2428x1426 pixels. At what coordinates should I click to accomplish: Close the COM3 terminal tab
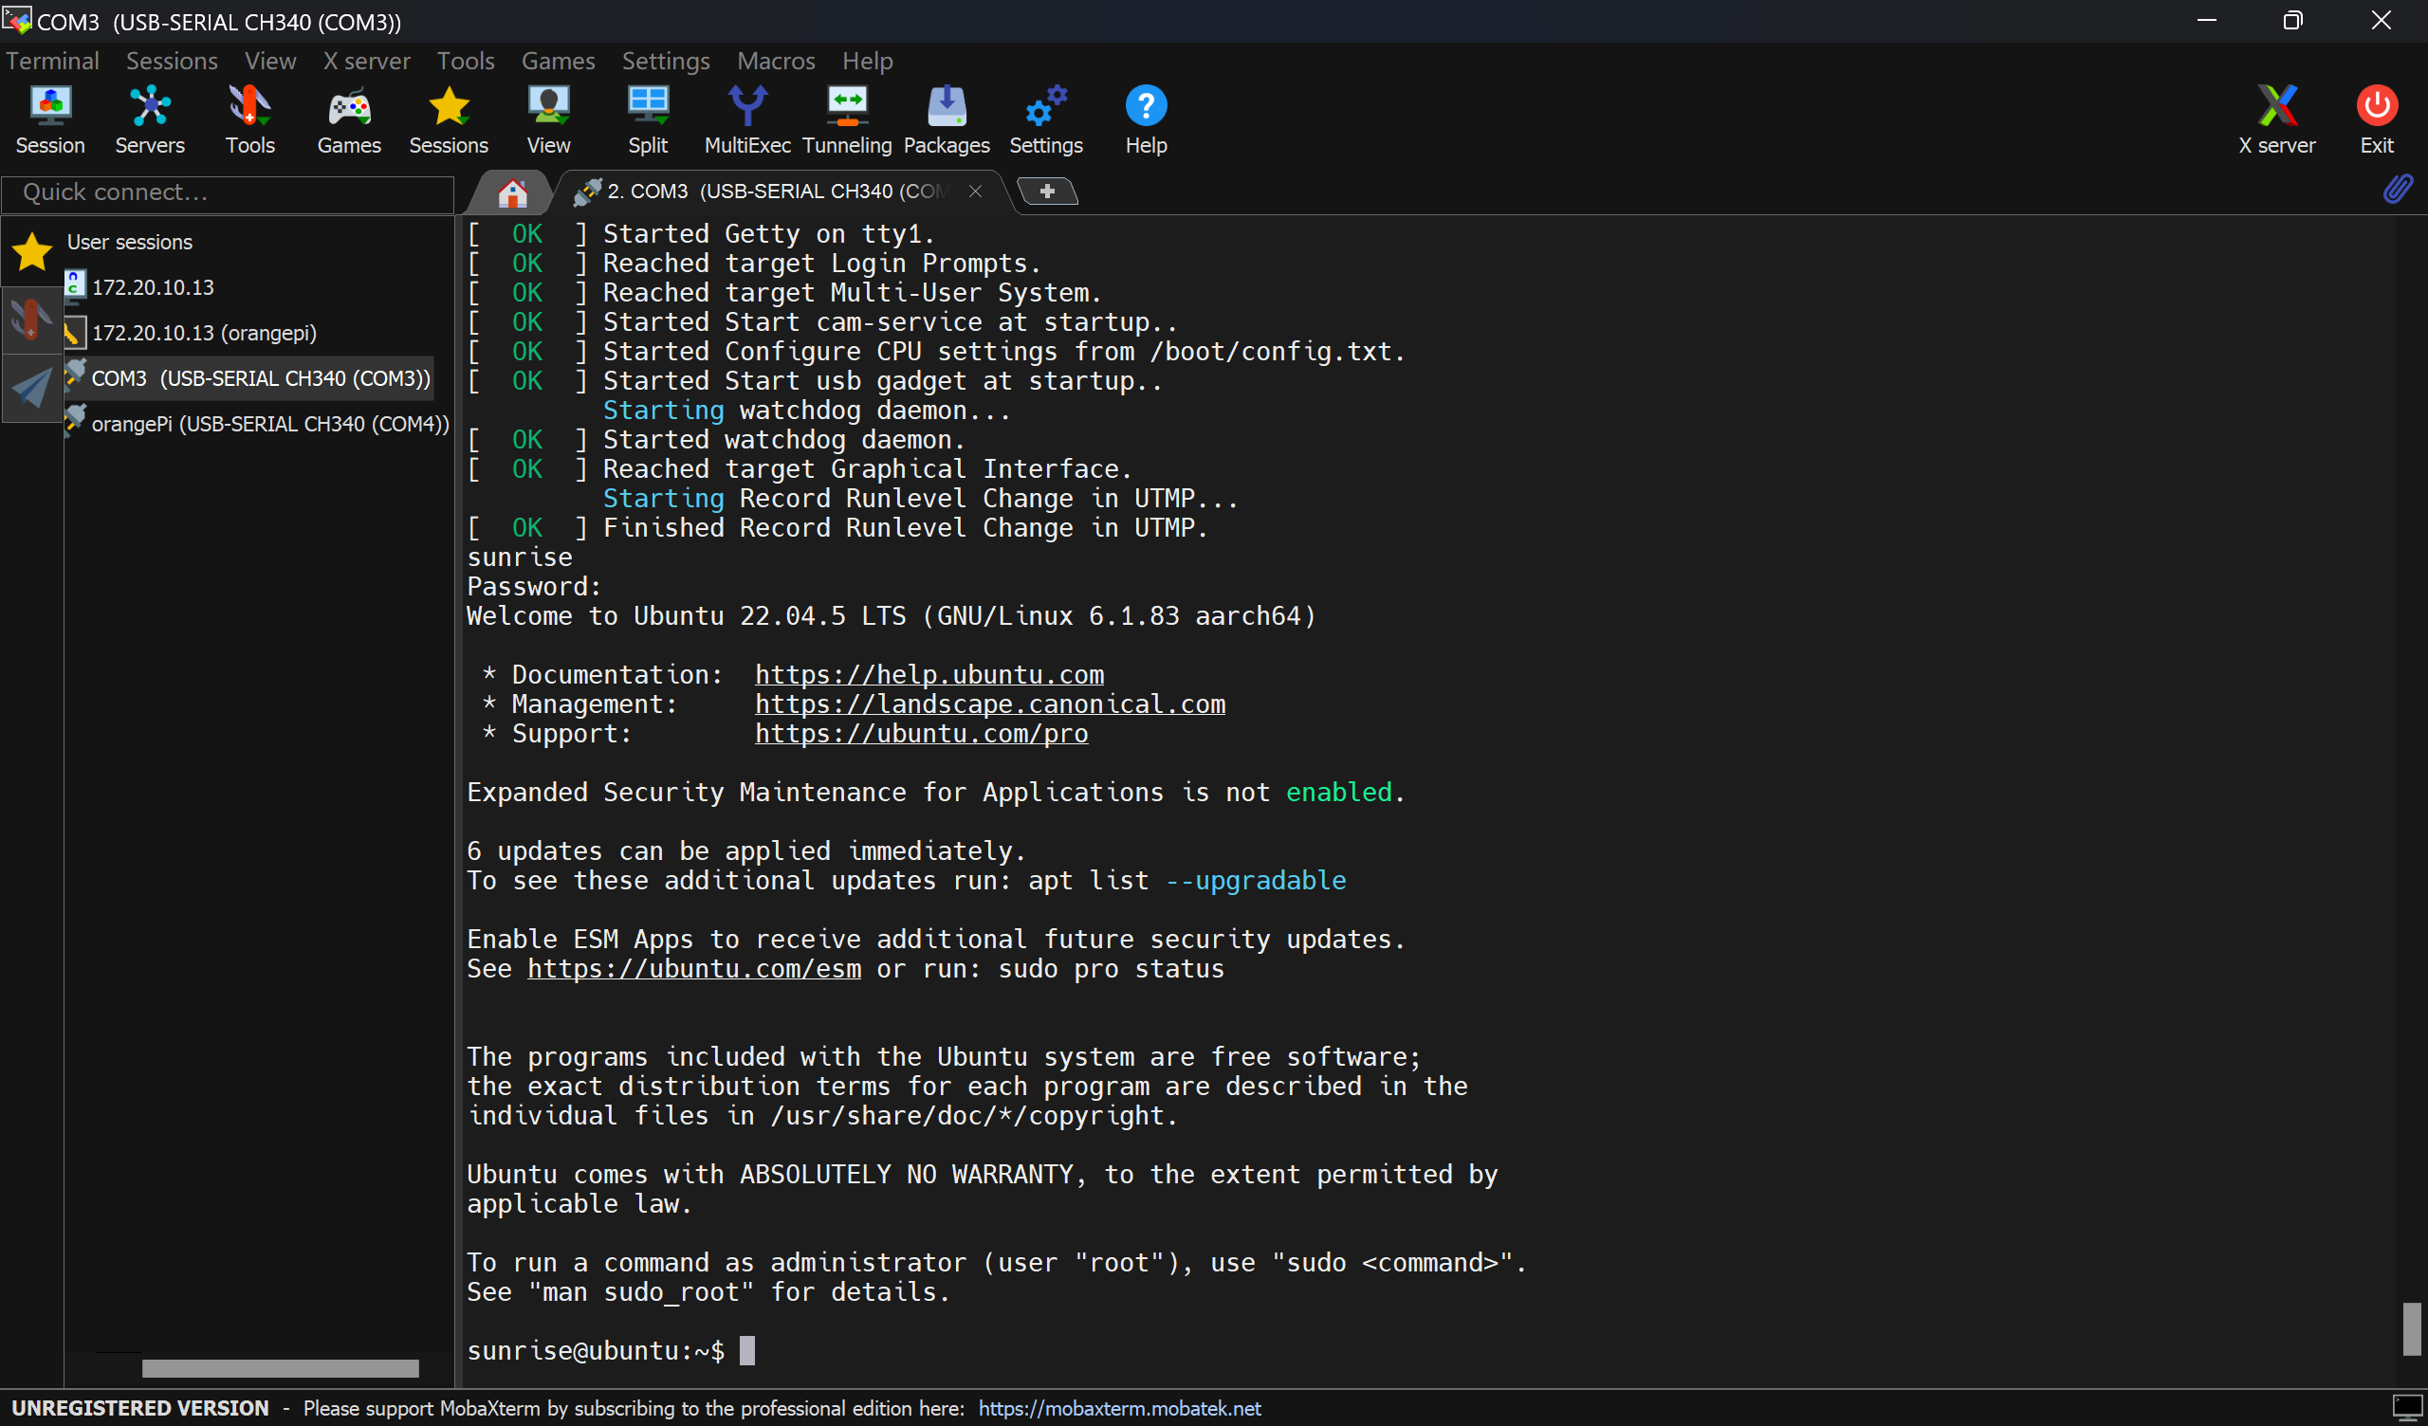(x=975, y=191)
